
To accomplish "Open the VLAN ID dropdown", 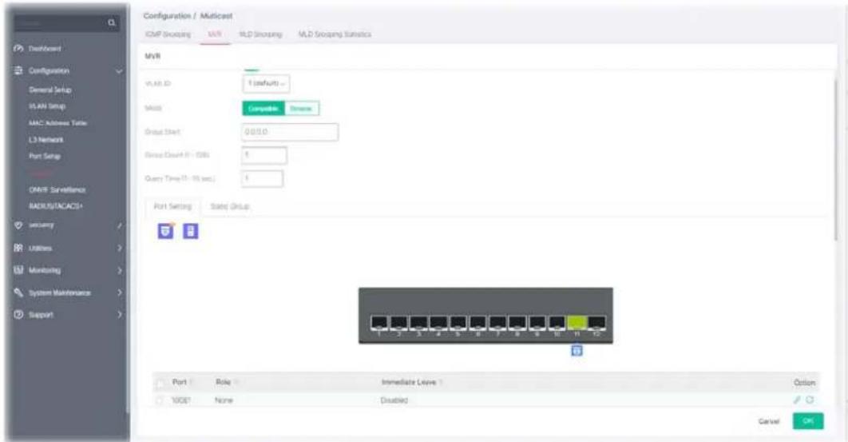I will coord(266,83).
